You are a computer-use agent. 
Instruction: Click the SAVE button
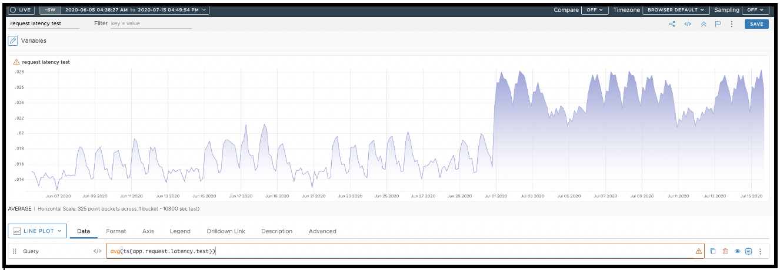(x=756, y=24)
